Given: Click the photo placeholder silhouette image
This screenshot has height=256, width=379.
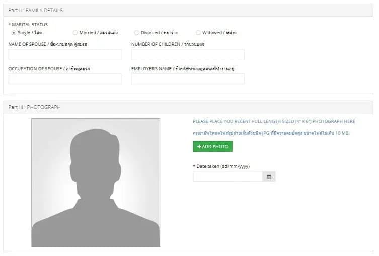Looking at the screenshot, I should 96,183.
